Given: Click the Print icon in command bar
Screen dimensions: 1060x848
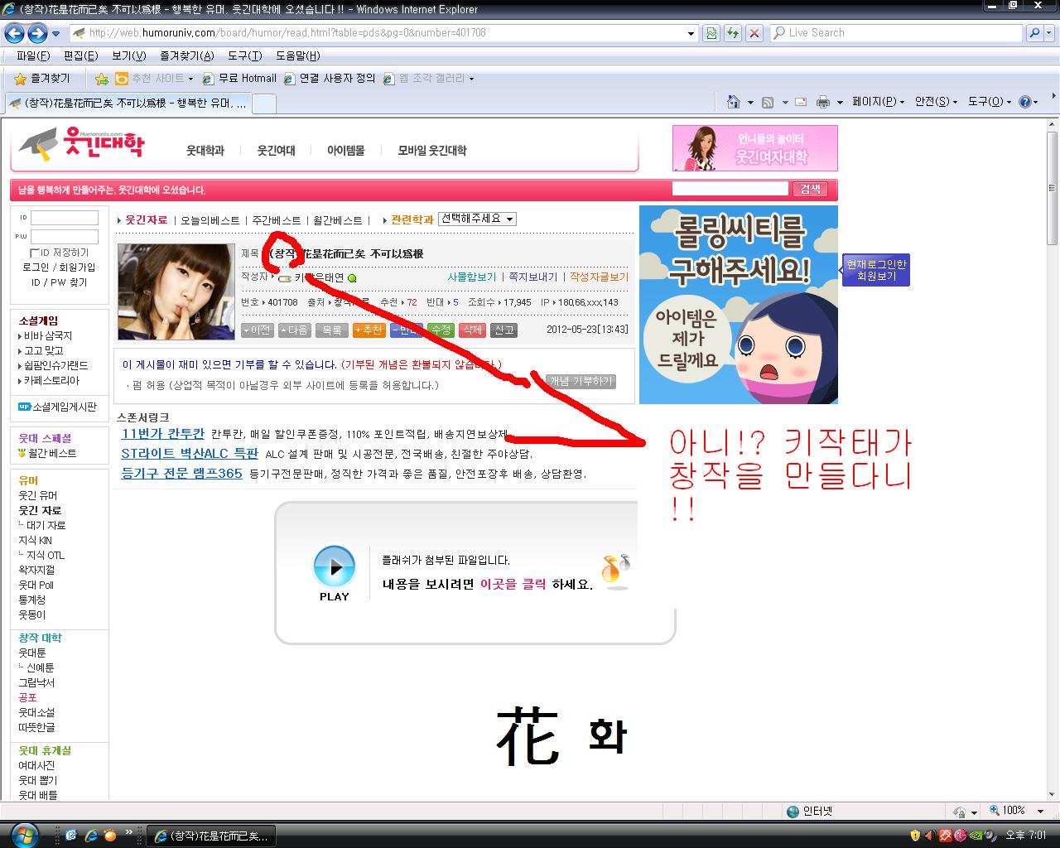Looking at the screenshot, I should (823, 102).
